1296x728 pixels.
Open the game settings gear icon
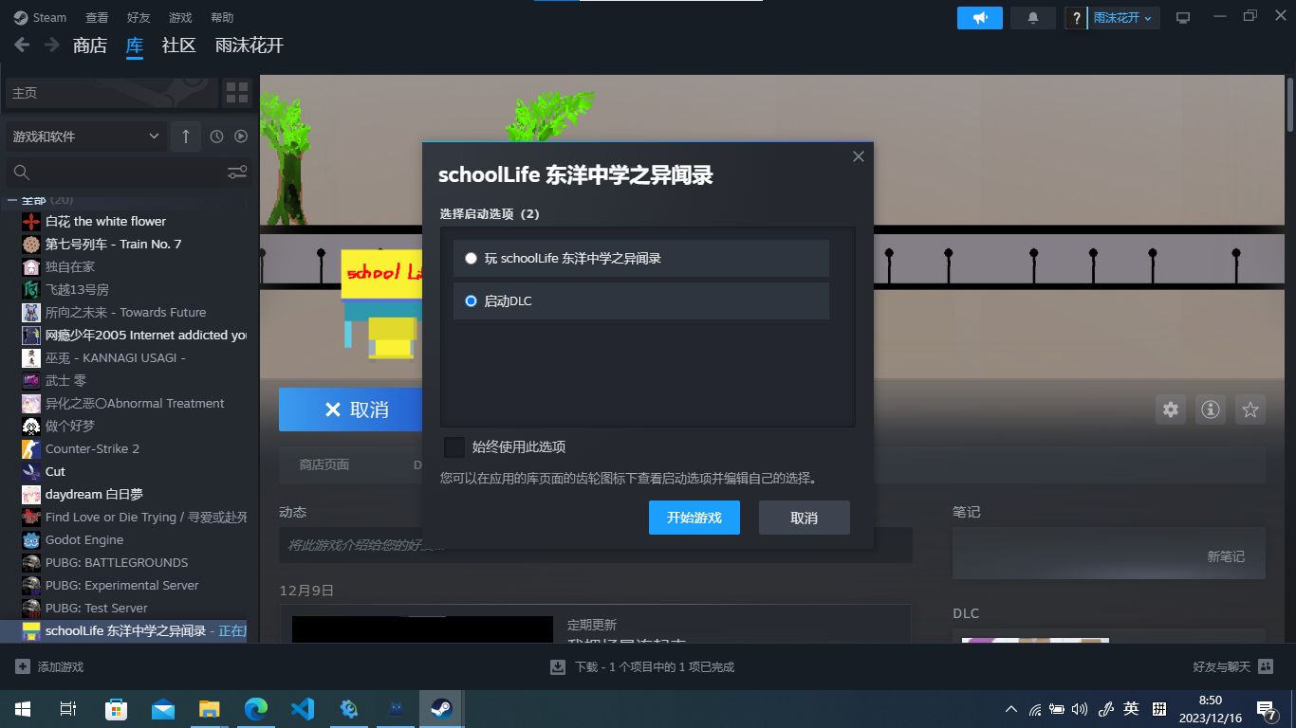[1171, 409]
